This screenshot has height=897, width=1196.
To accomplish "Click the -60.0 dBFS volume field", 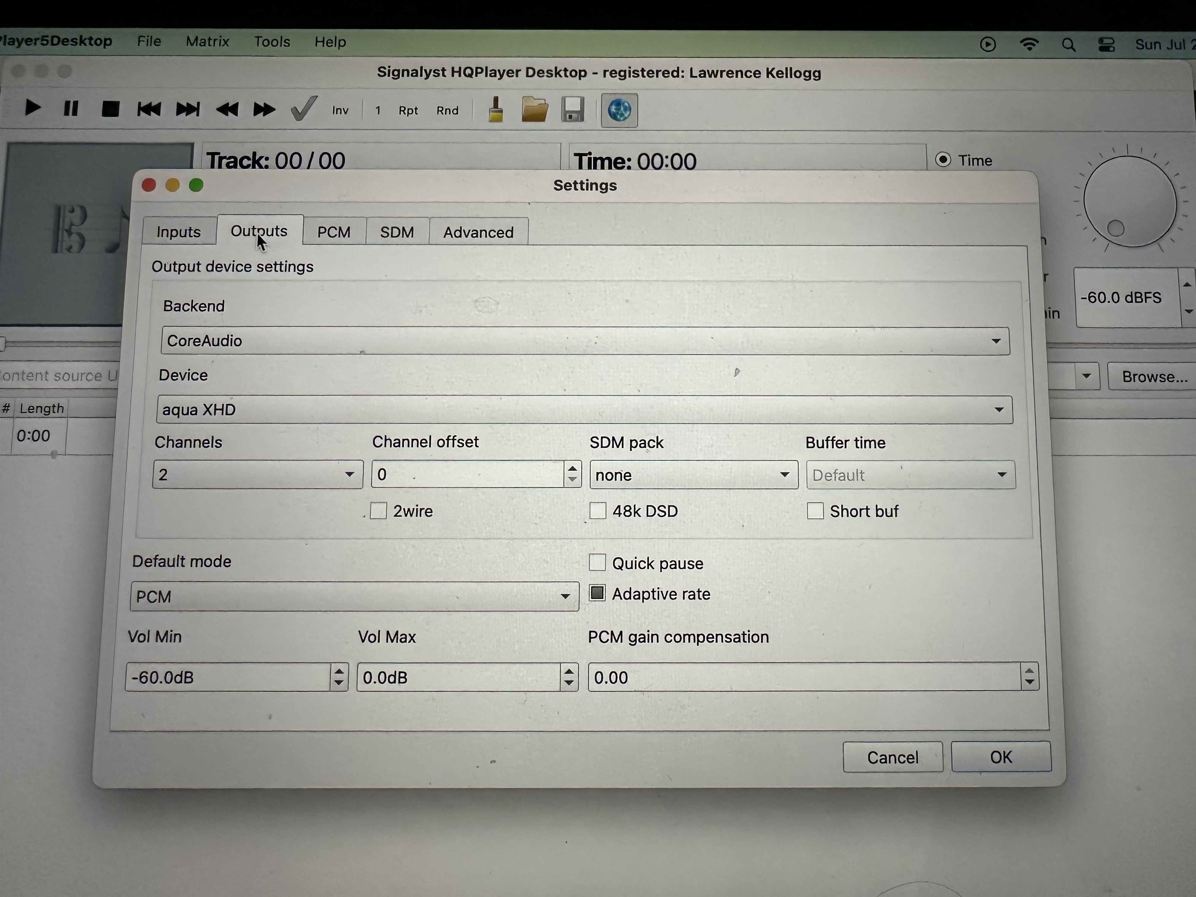I will pyautogui.click(x=1126, y=298).
